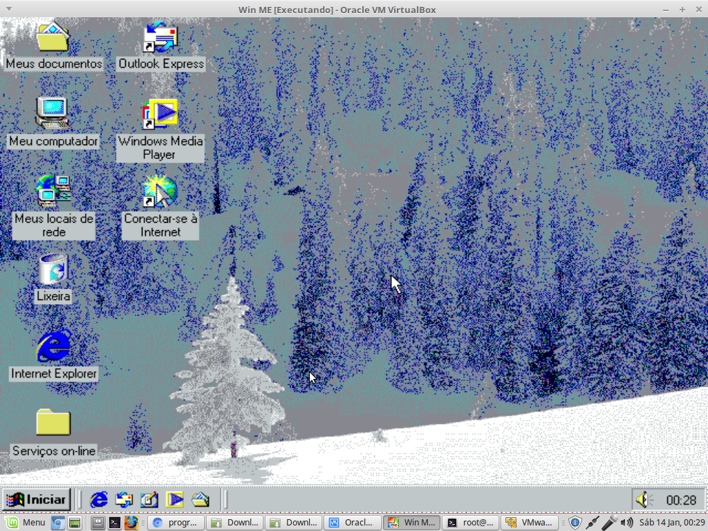Image resolution: width=708 pixels, height=531 pixels.
Task: Click the Show Desktop Quick Launch icon
Action: click(x=149, y=500)
